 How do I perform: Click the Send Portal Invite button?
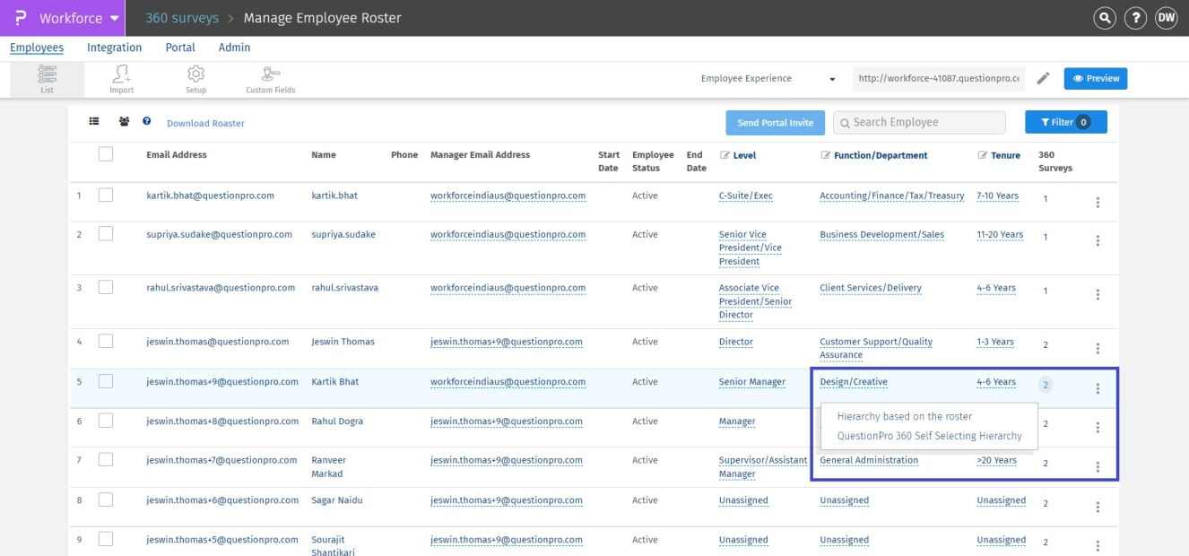[x=775, y=123]
